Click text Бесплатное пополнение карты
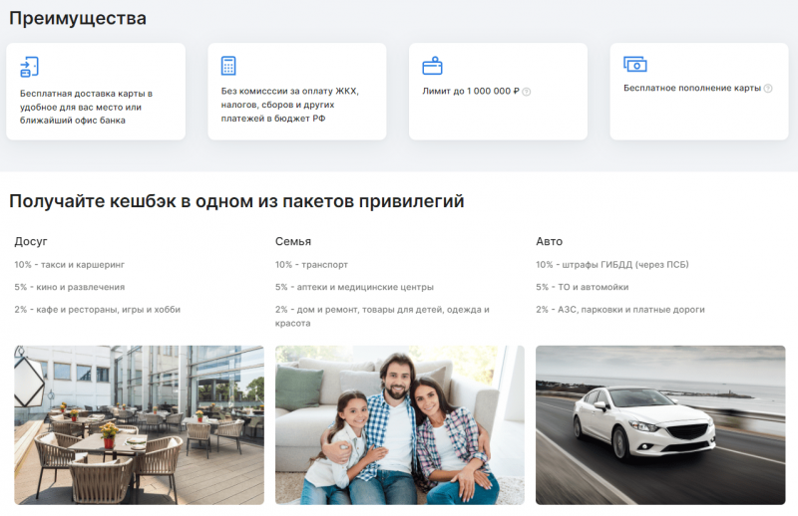This screenshot has height=516, width=798. click(x=692, y=88)
